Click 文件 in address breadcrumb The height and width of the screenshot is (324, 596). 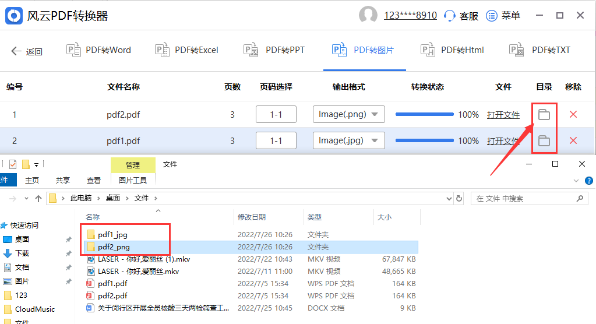(142, 198)
